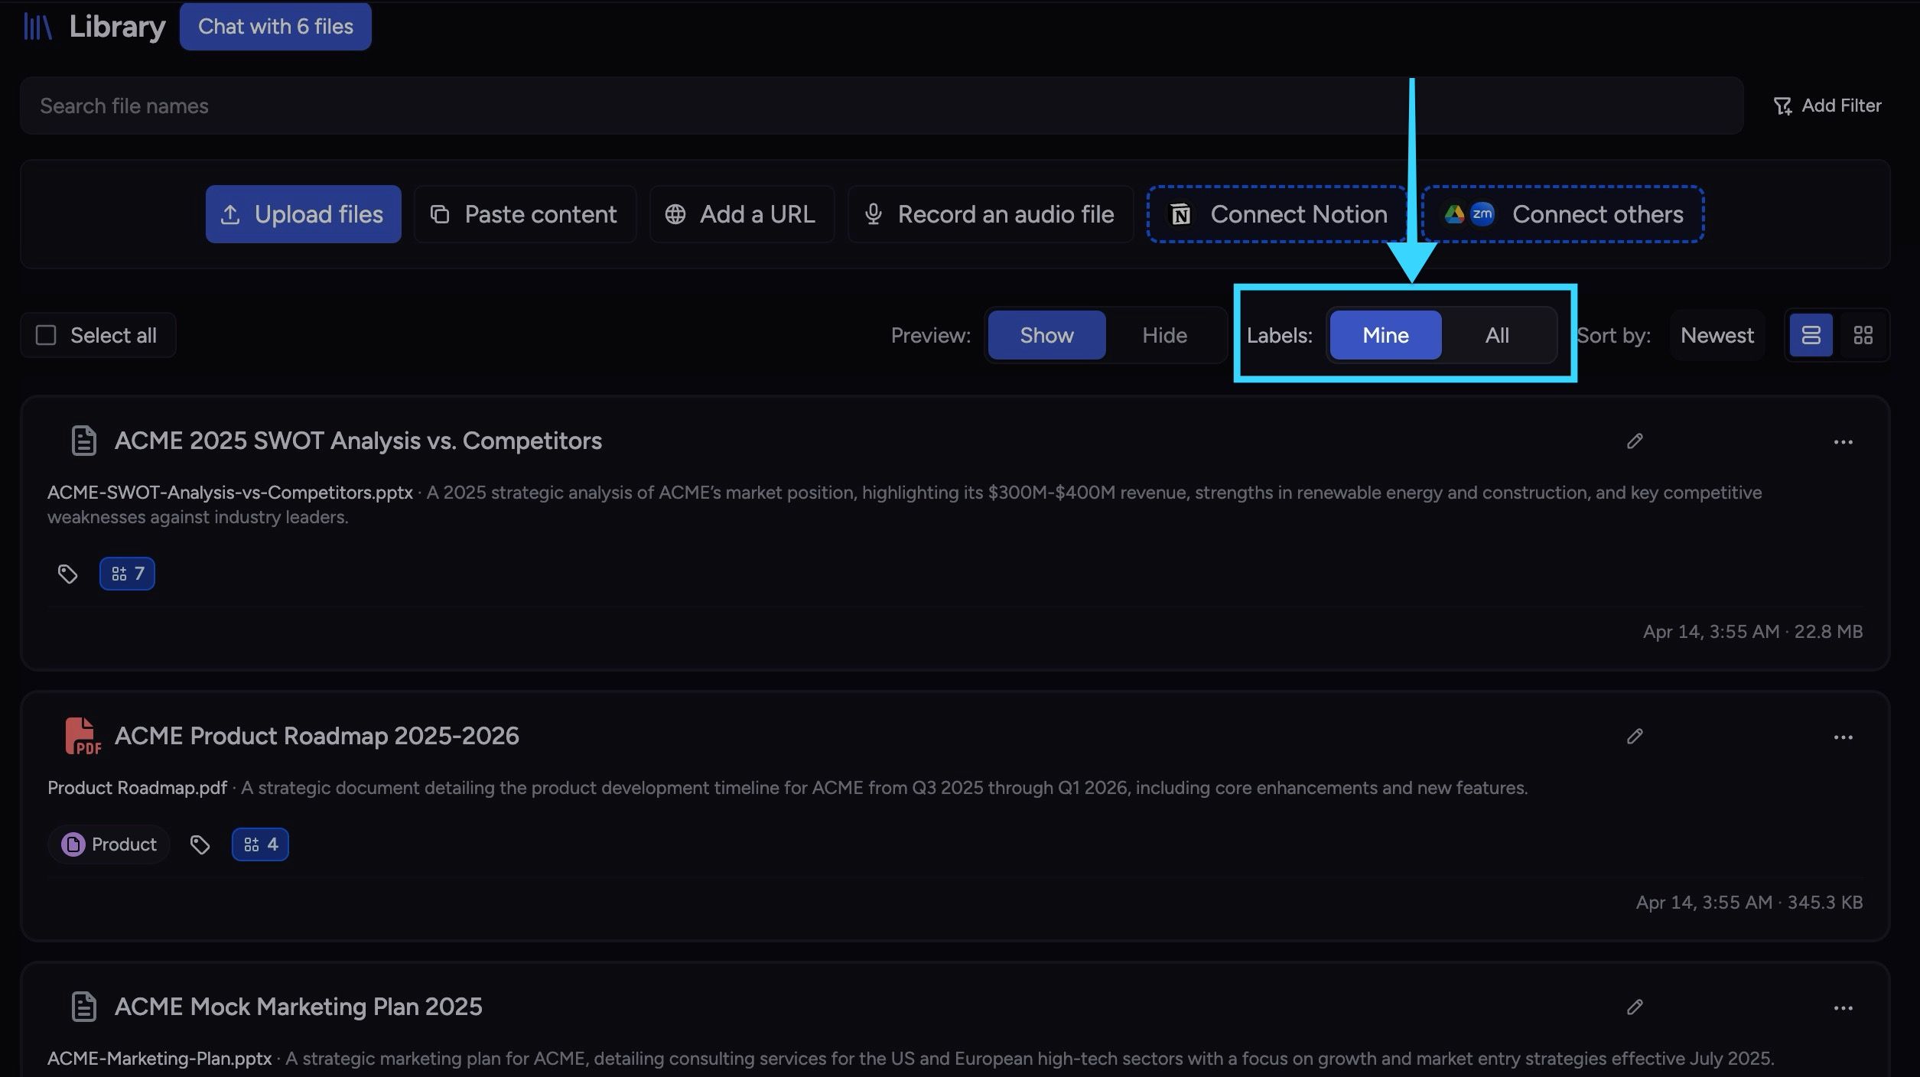The width and height of the screenshot is (1920, 1077).
Task: Start Record an audio file
Action: (990, 214)
